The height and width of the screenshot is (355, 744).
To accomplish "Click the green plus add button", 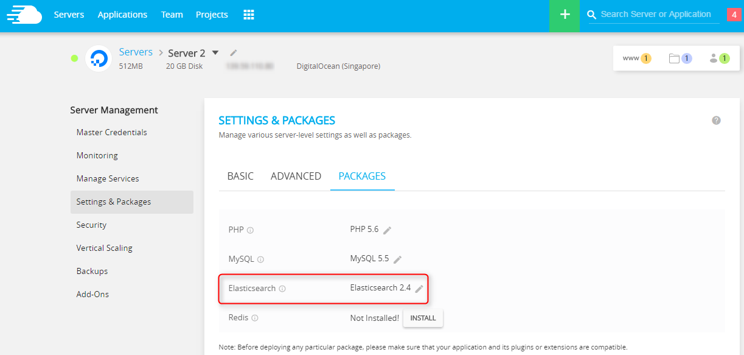I will click(x=565, y=15).
